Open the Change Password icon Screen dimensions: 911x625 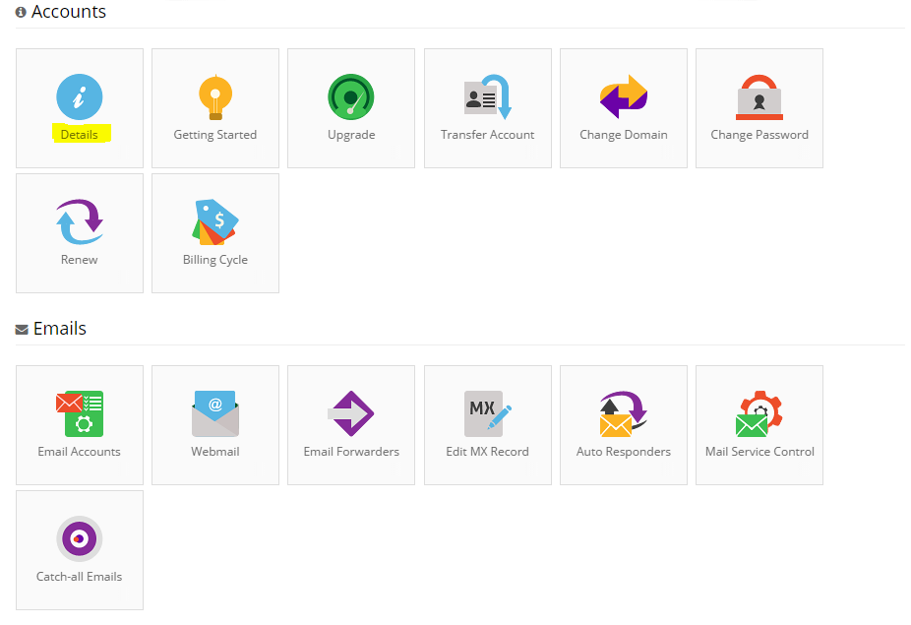(x=759, y=96)
